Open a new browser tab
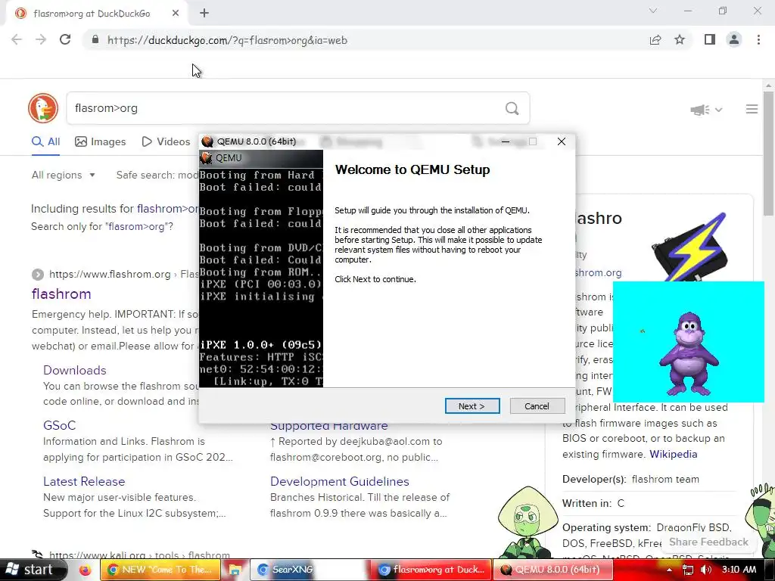Image resolution: width=775 pixels, height=581 pixels. point(204,14)
